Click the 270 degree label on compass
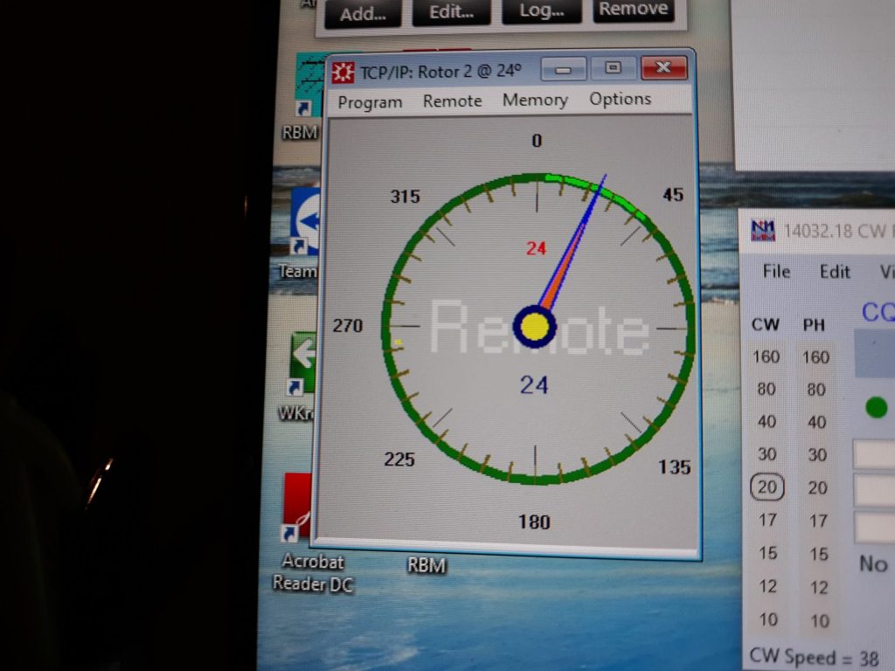895x671 pixels. click(348, 326)
